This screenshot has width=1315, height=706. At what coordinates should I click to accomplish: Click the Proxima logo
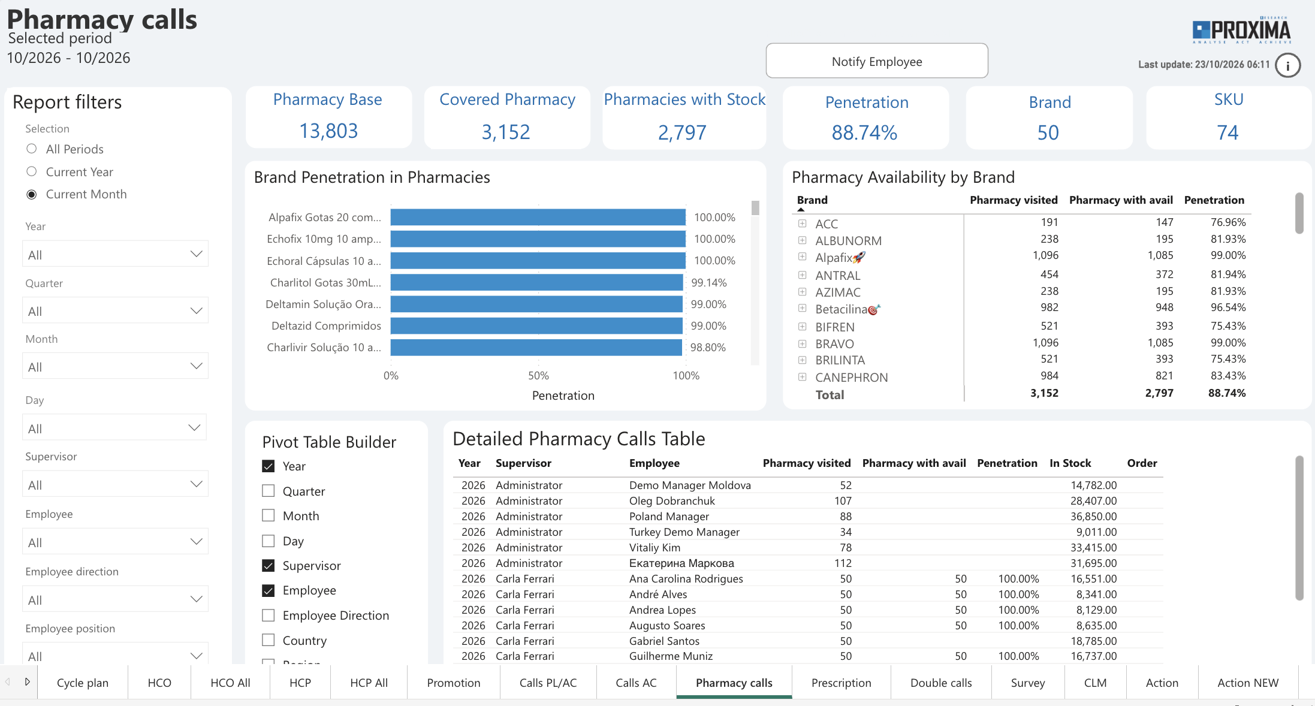click(x=1242, y=30)
